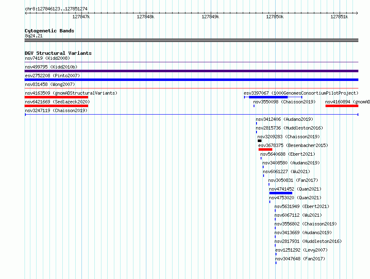Image resolution: width=370 pixels, height=279 pixels.
Task: Open nsv4741452 (Quan2021) label
Action: click(295, 189)
